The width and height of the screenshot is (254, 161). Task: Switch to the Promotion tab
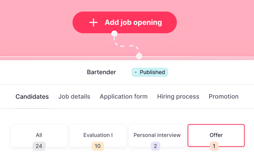224,97
